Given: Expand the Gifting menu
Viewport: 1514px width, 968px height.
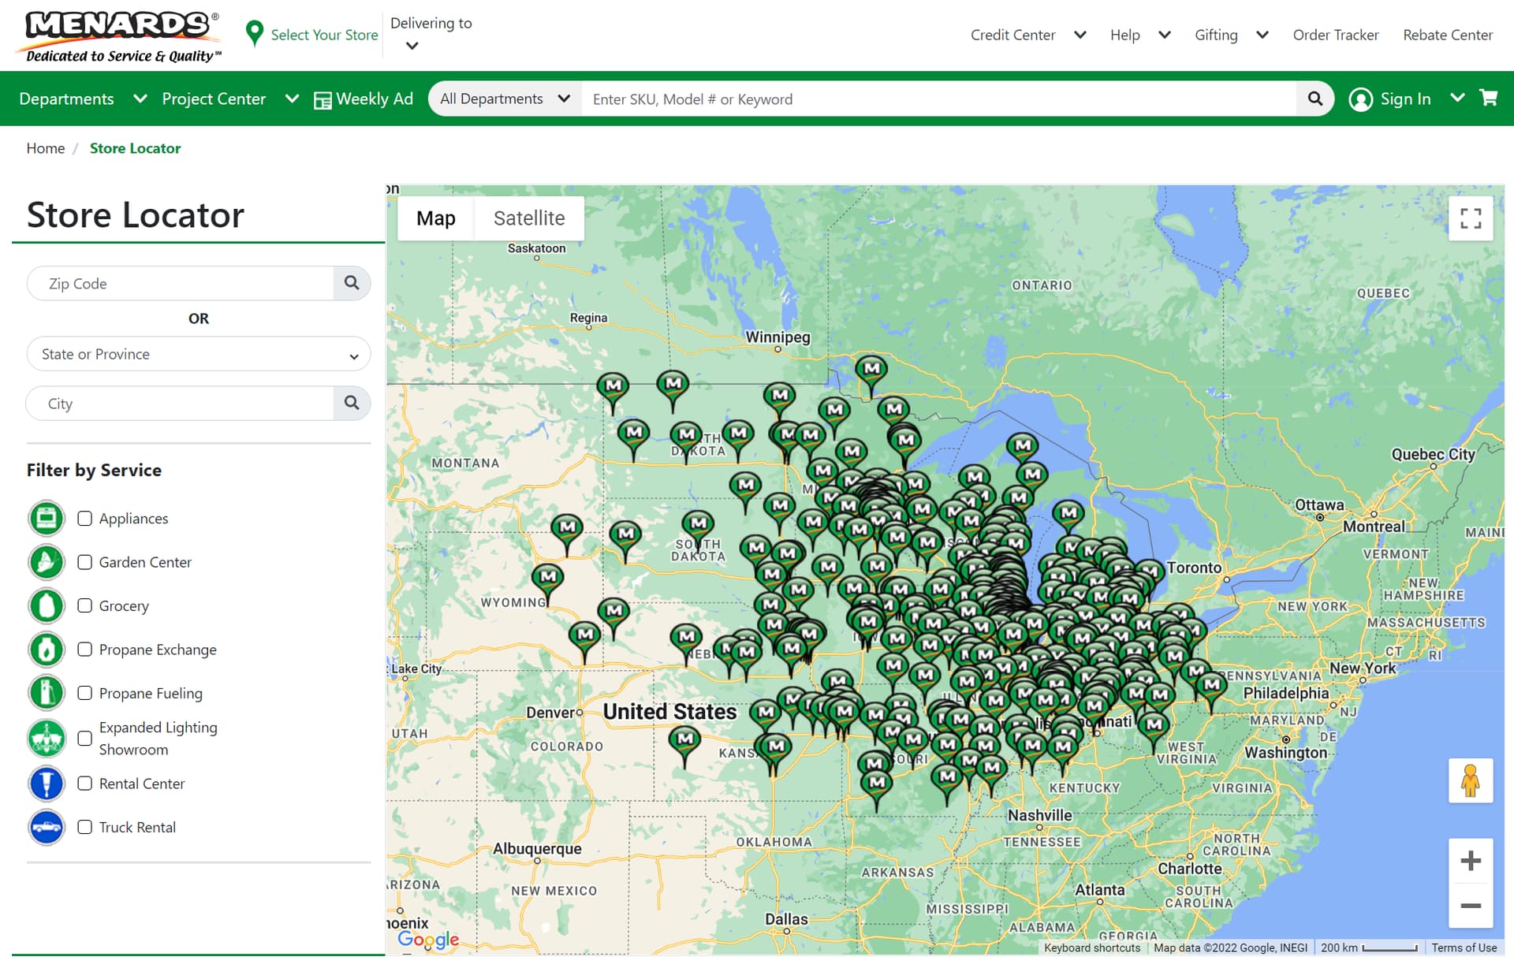Looking at the screenshot, I should [x=1262, y=35].
